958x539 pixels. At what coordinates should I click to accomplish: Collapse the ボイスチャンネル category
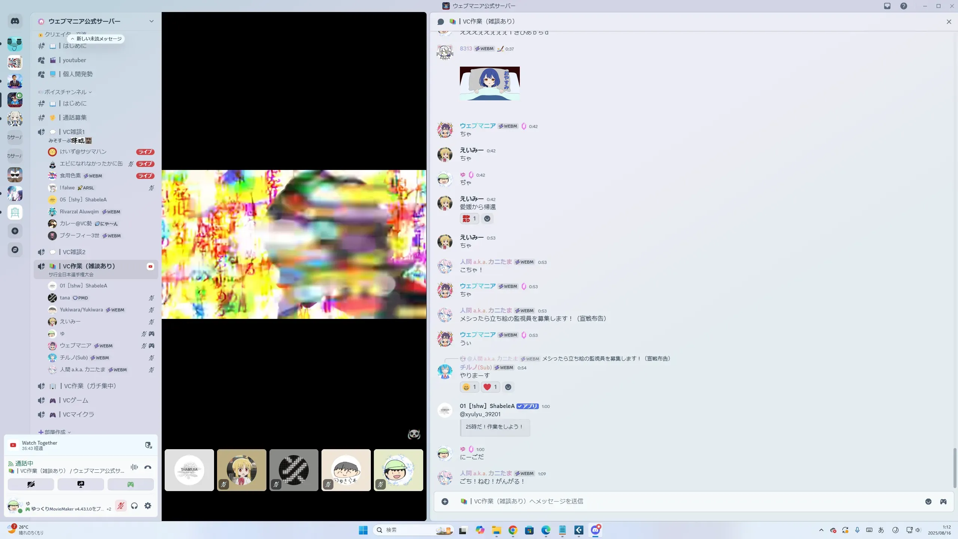[66, 92]
